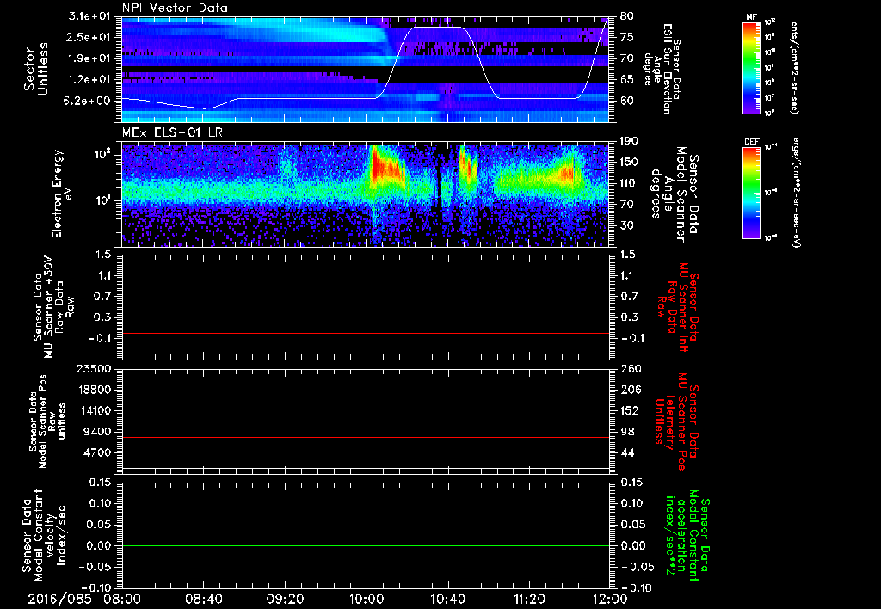Image resolution: width=881 pixels, height=609 pixels.
Task: Click the "10:00" time axis label
Action: [x=367, y=599]
